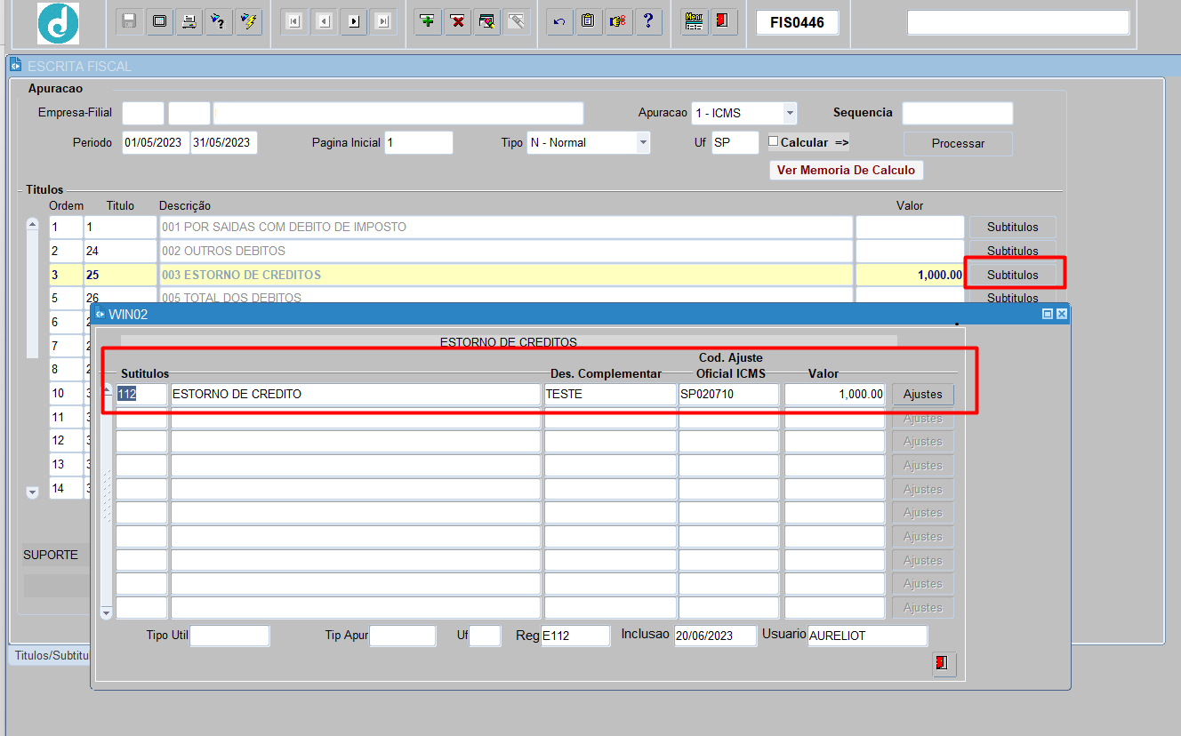Toggle the Calcular checkbox

coord(773,141)
